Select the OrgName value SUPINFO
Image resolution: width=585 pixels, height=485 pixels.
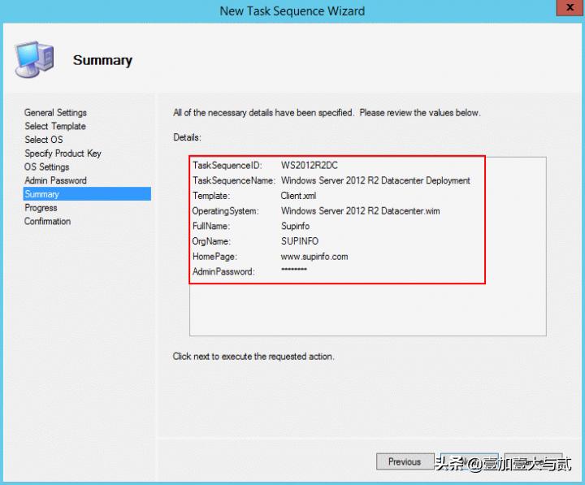click(x=300, y=241)
